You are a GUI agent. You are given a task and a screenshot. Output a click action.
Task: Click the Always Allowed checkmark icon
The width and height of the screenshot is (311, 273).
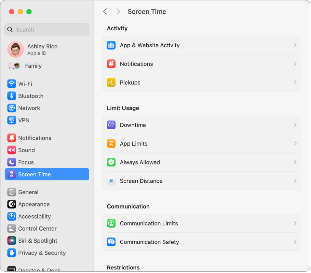[111, 162]
